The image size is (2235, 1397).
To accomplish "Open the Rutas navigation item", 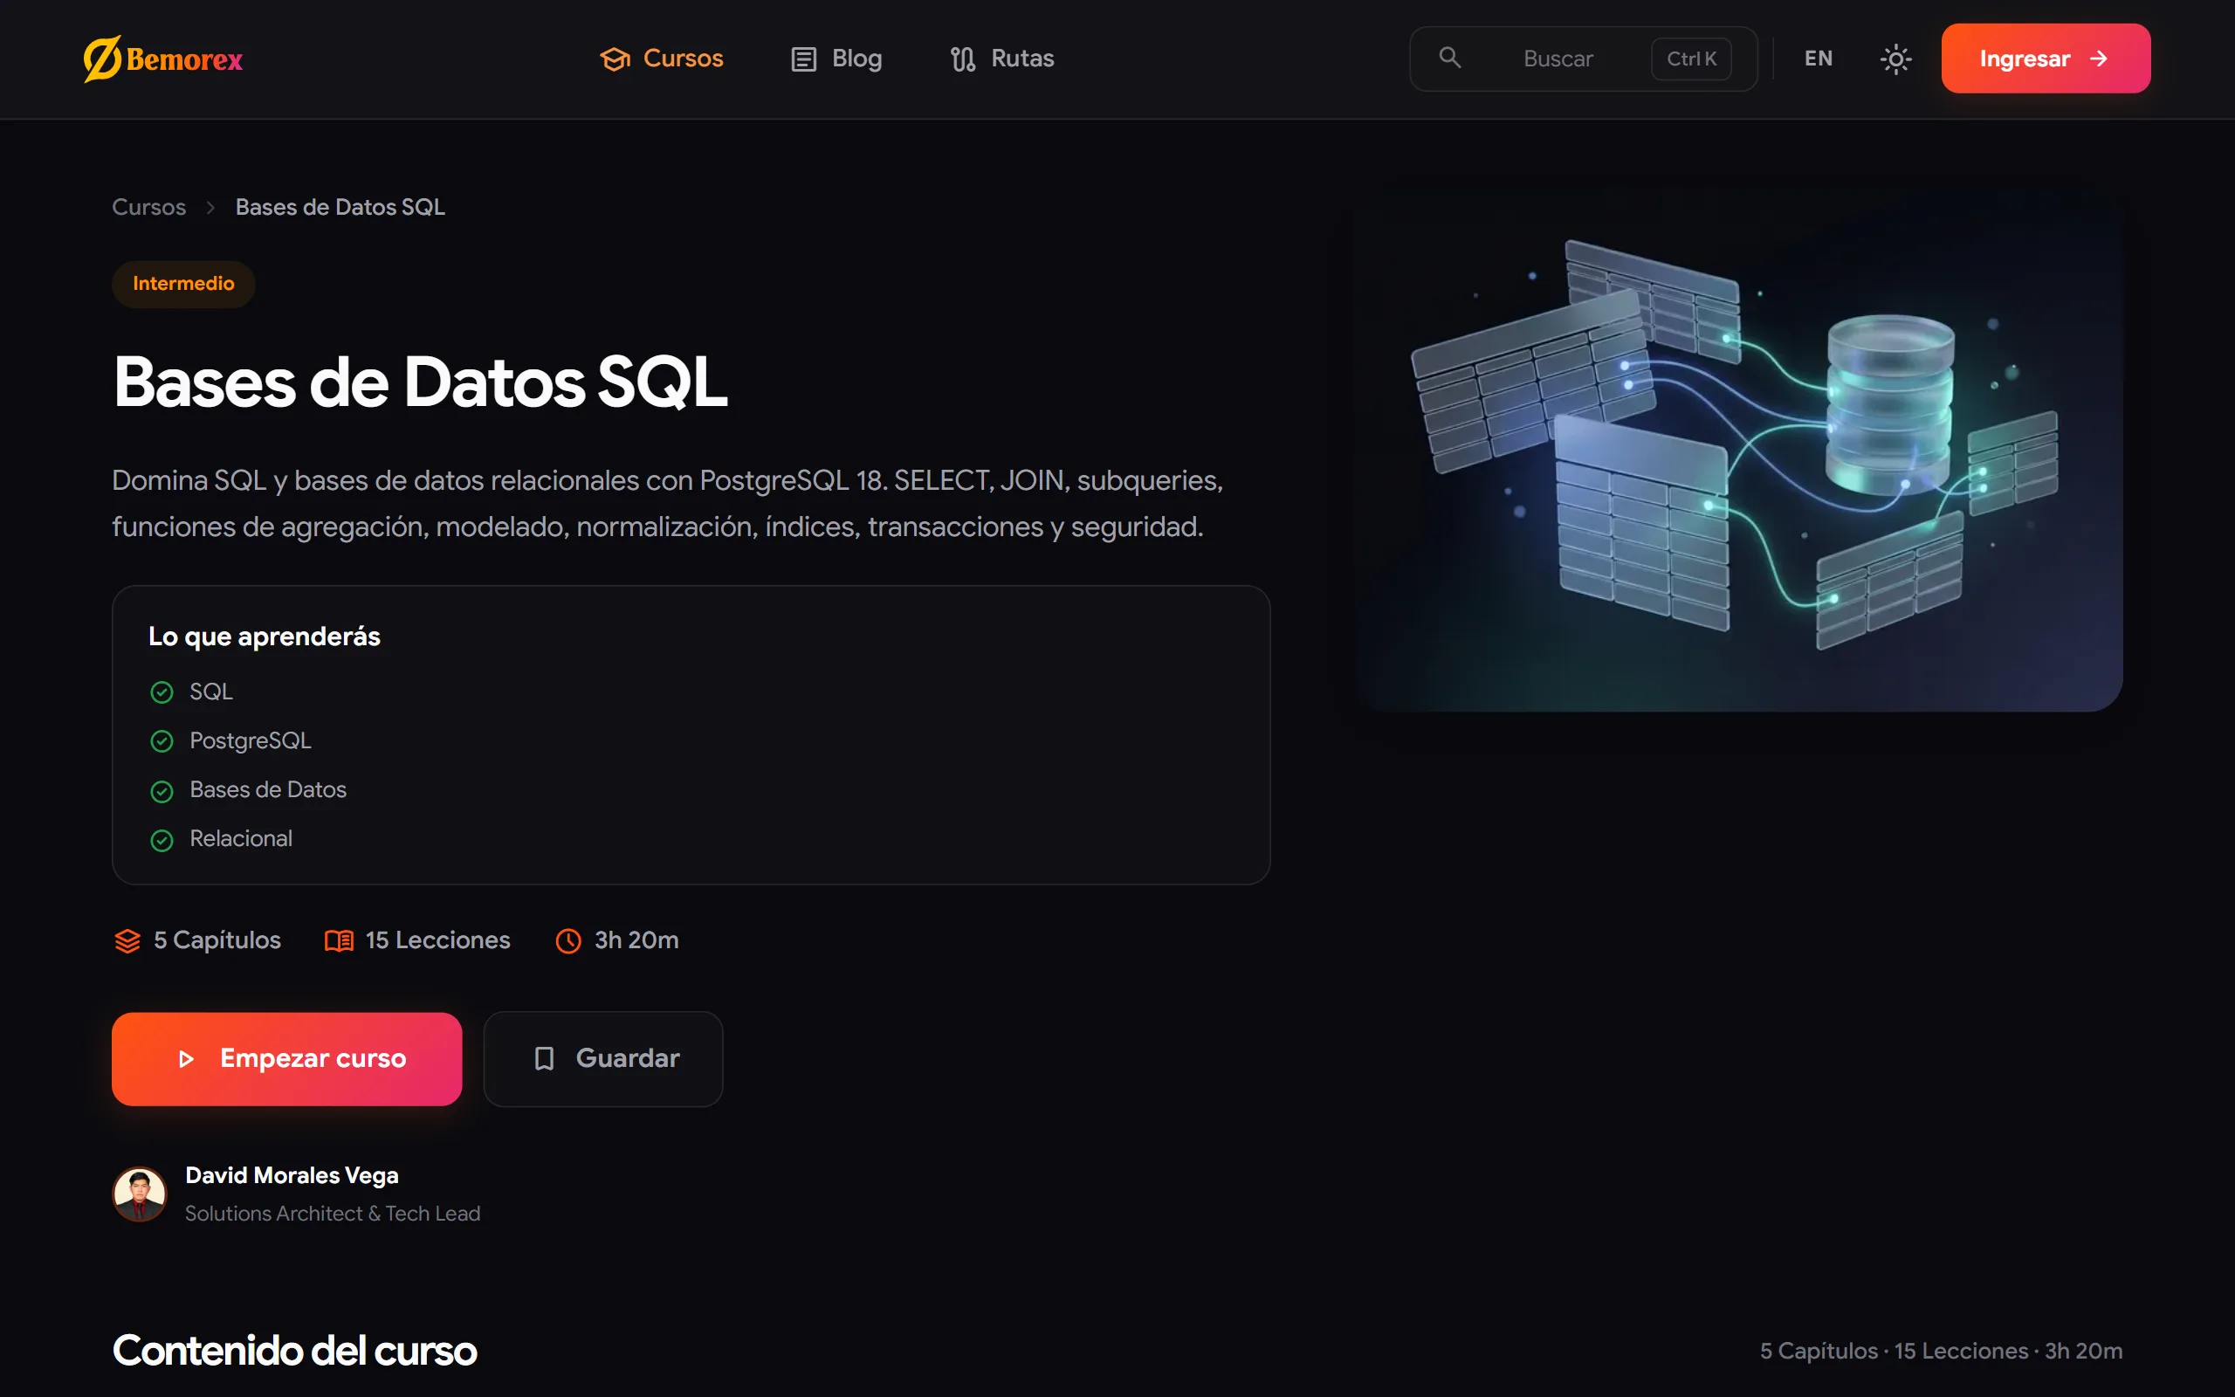I will (1002, 58).
